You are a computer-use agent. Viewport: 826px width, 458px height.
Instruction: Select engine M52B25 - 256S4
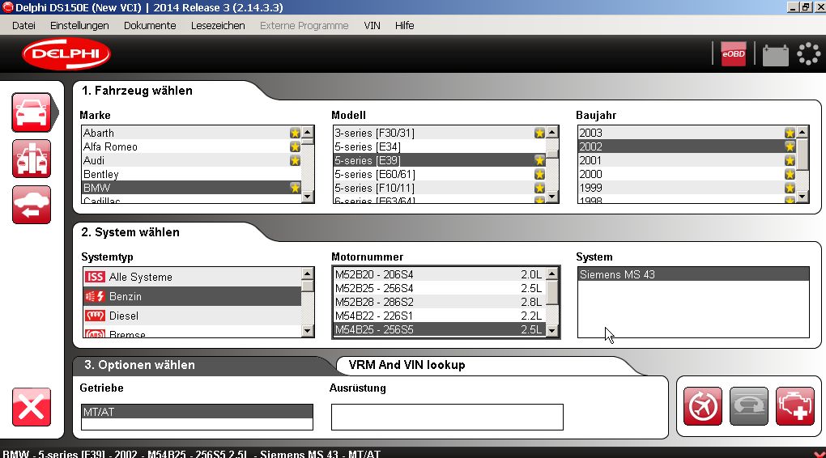pos(440,289)
